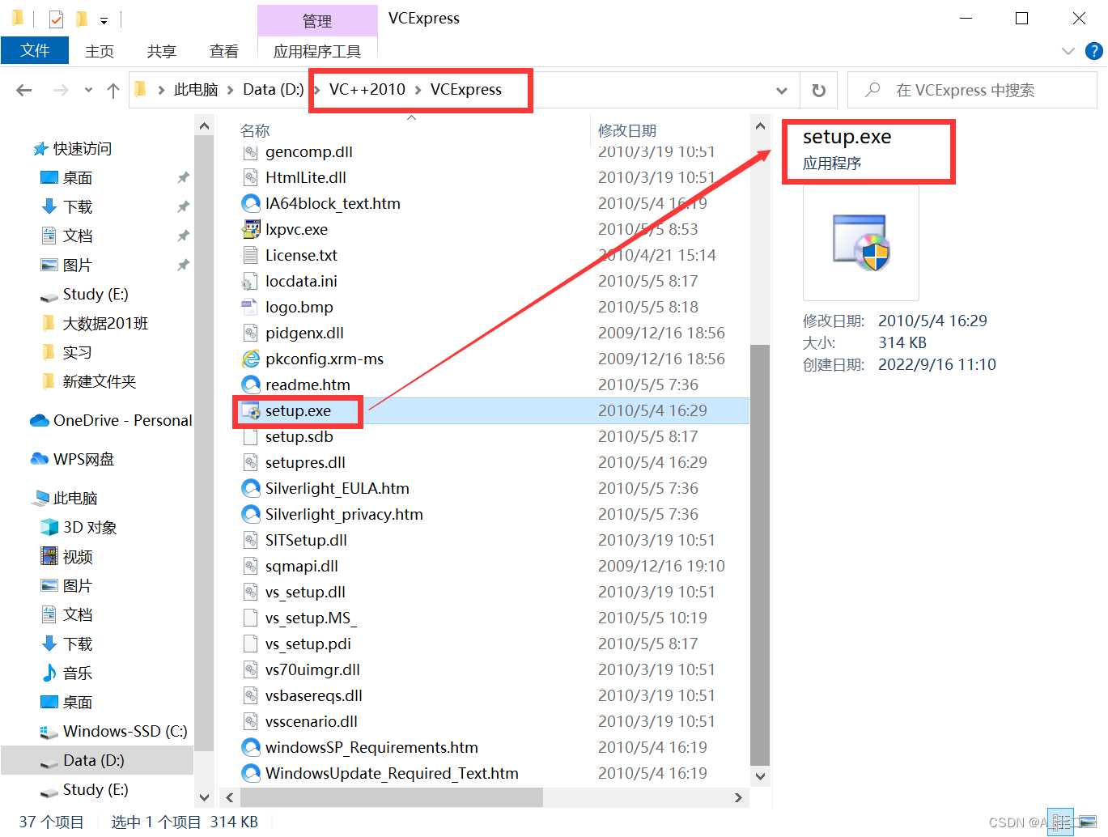Viewport: 1108px width, 837px height.
Task: Open the 音乐 folder in sidebar
Action: coord(78,673)
